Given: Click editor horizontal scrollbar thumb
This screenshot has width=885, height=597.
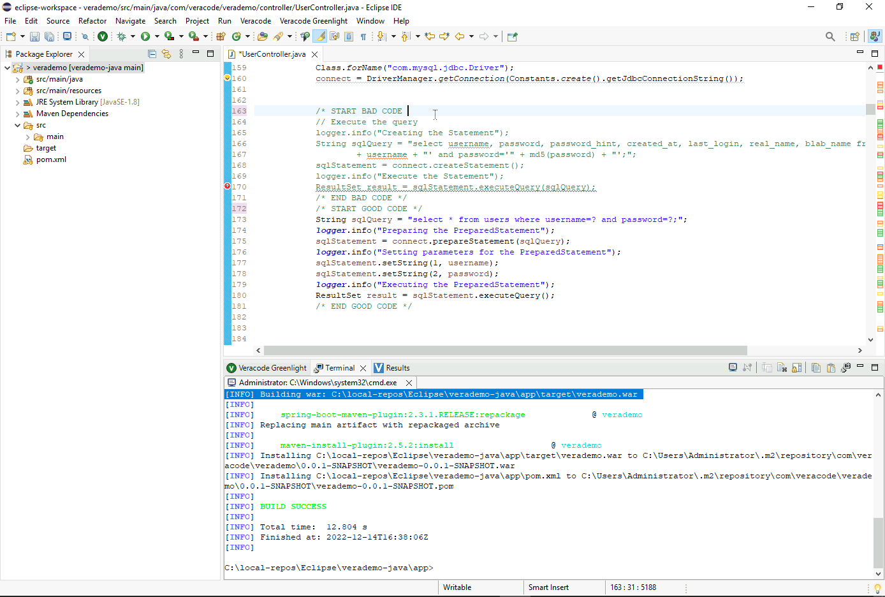Looking at the screenshot, I should (x=505, y=350).
